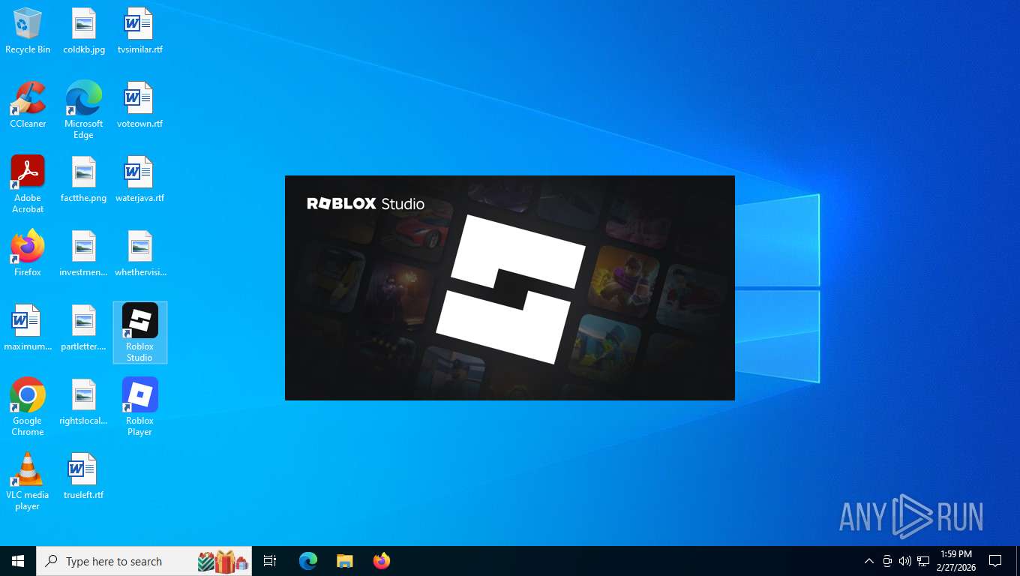Open the Recycle Bin desktop icon

tap(28, 31)
